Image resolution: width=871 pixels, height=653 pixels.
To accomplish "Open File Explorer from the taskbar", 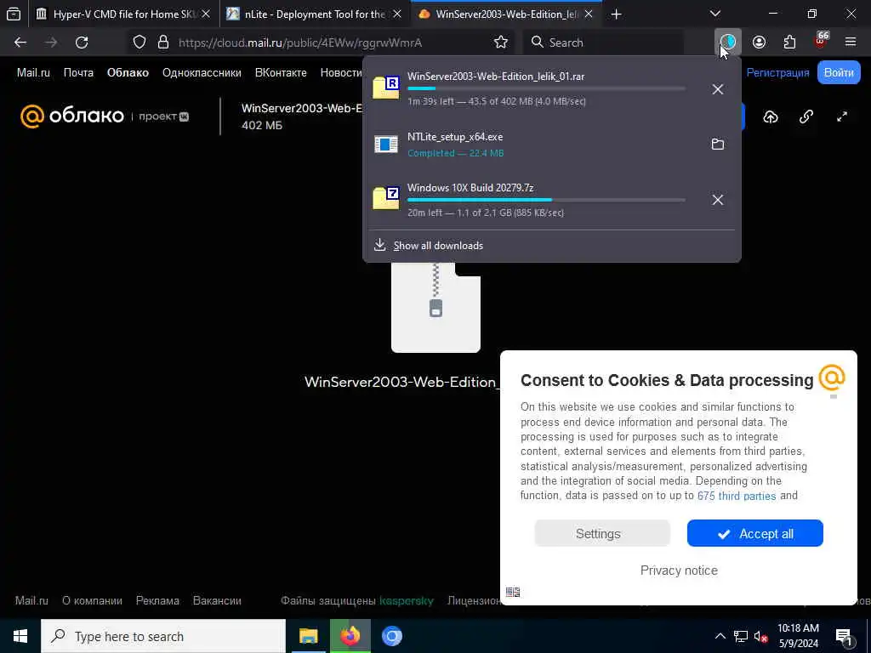I will [308, 636].
